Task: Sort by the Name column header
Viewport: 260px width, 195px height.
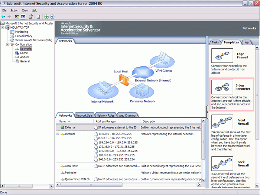Action: (x=75, y=121)
